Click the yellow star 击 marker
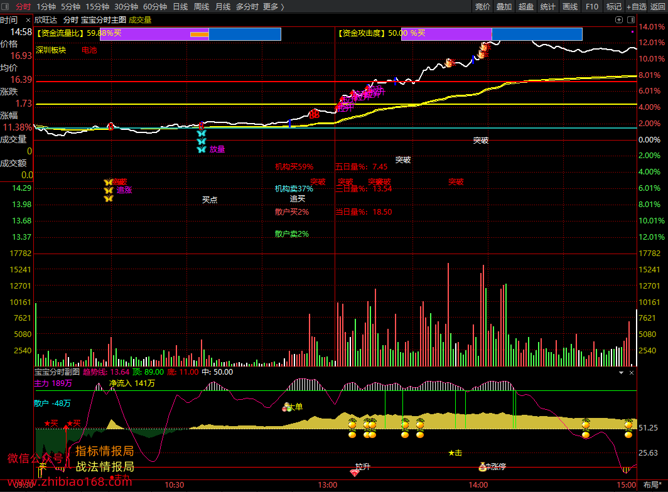Image resolution: width=668 pixels, height=492 pixels. (455, 453)
